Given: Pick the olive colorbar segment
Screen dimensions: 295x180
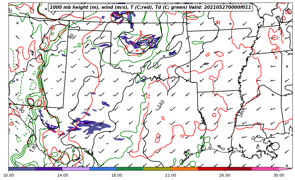Looking at the screenshot, I should [157, 169].
